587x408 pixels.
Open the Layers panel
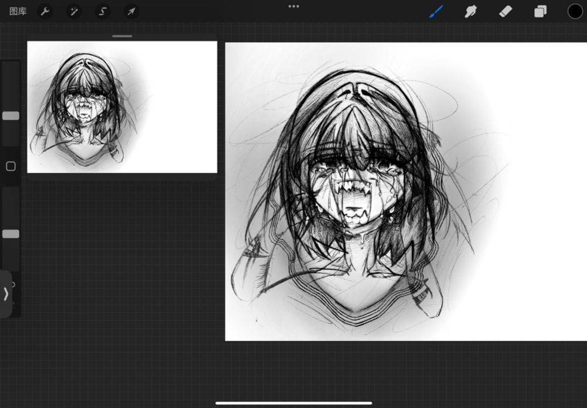pyautogui.click(x=540, y=12)
